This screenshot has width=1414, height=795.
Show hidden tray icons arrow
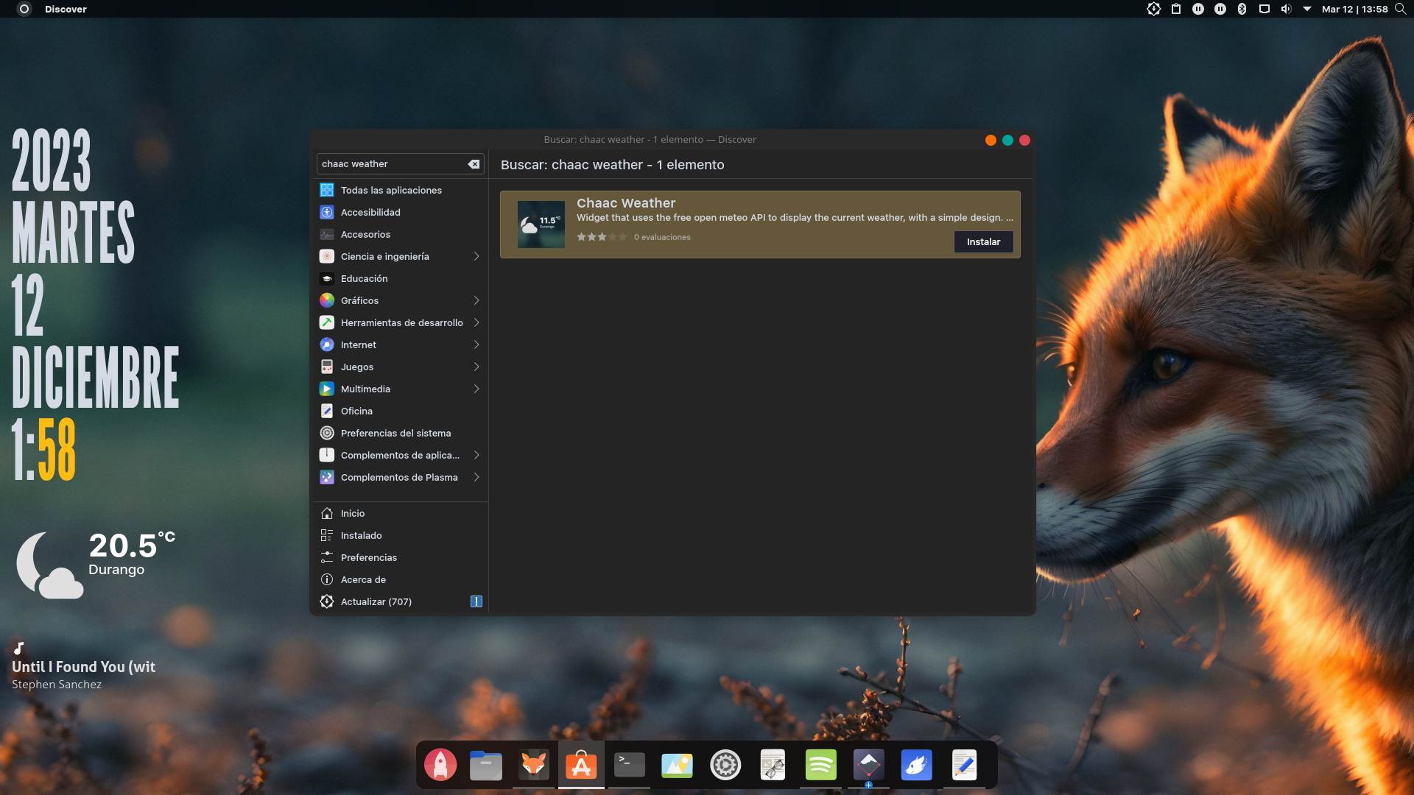point(1307,9)
